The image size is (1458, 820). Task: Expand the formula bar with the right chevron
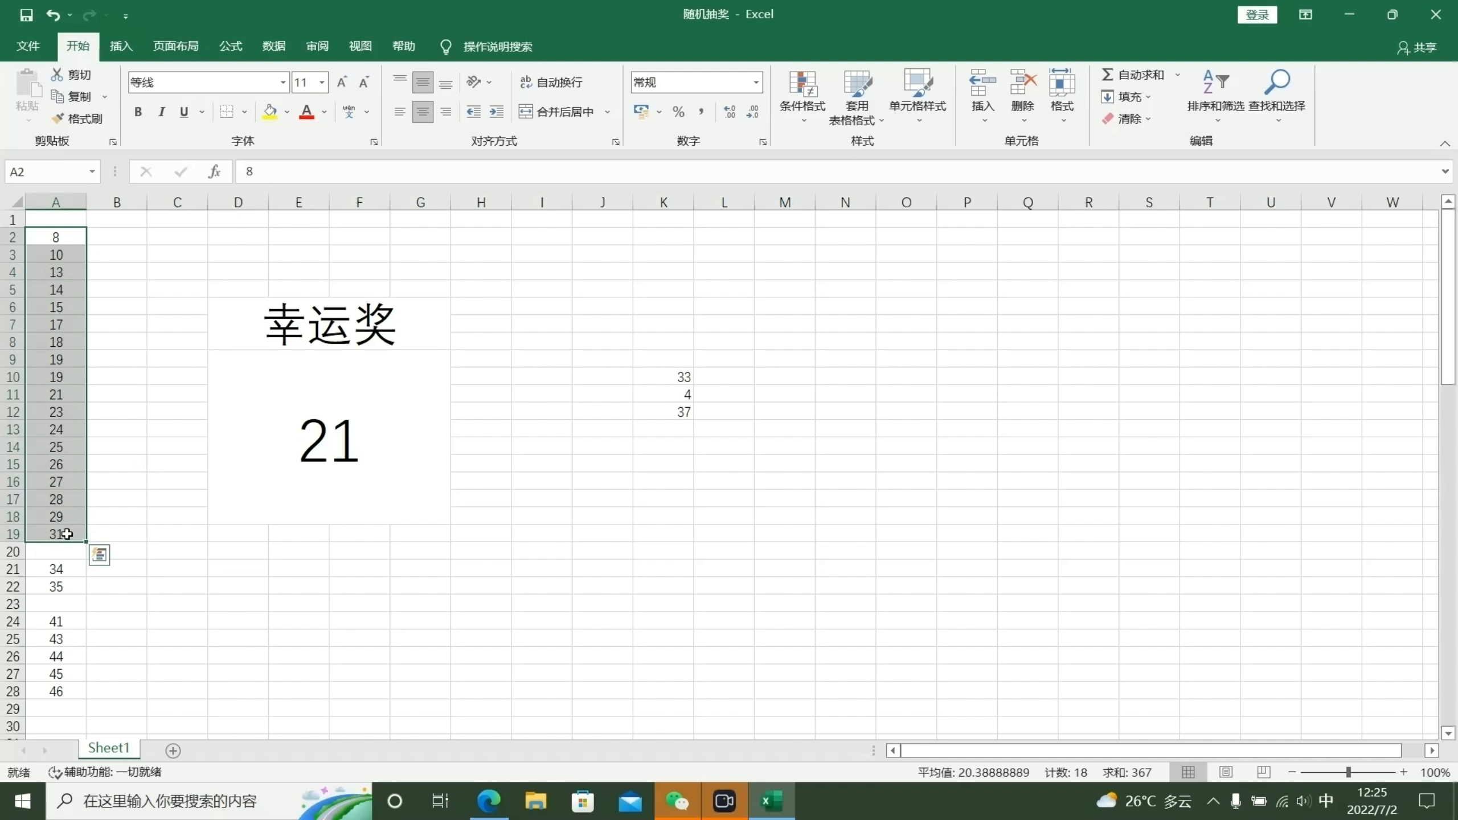click(1445, 171)
